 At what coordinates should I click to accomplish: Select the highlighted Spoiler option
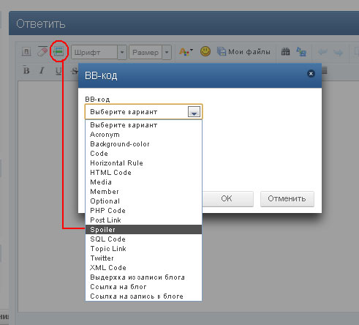point(143,230)
